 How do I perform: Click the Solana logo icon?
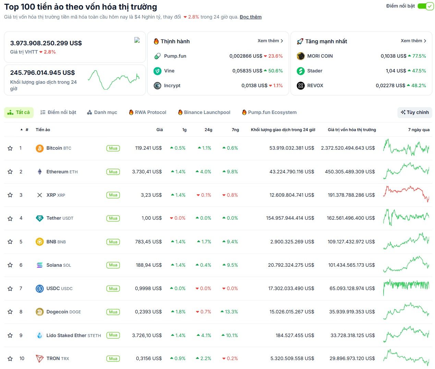(x=40, y=265)
